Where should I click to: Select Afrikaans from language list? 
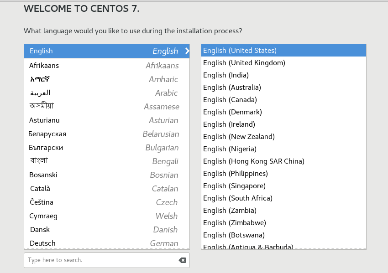tap(106, 66)
